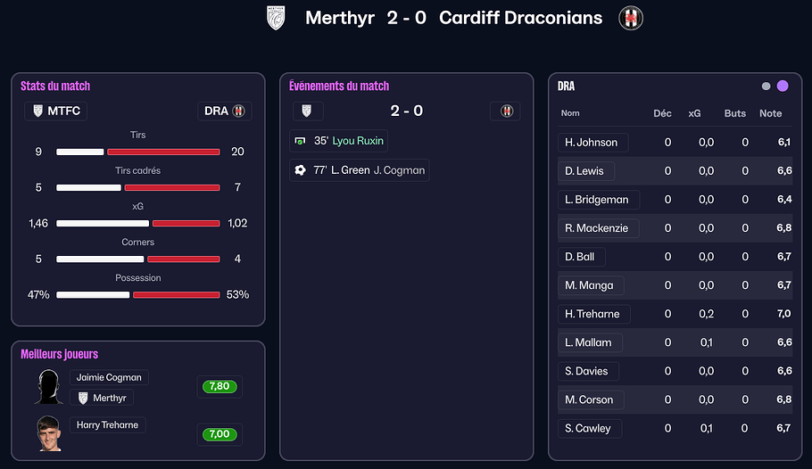Screen dimensions: 812x469
Task: Click the Jaimie Cogman best player name
Action: click(x=109, y=377)
